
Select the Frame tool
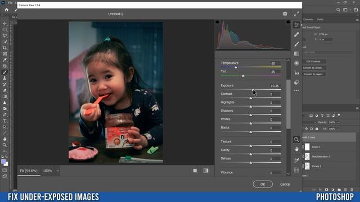[x=4, y=54]
